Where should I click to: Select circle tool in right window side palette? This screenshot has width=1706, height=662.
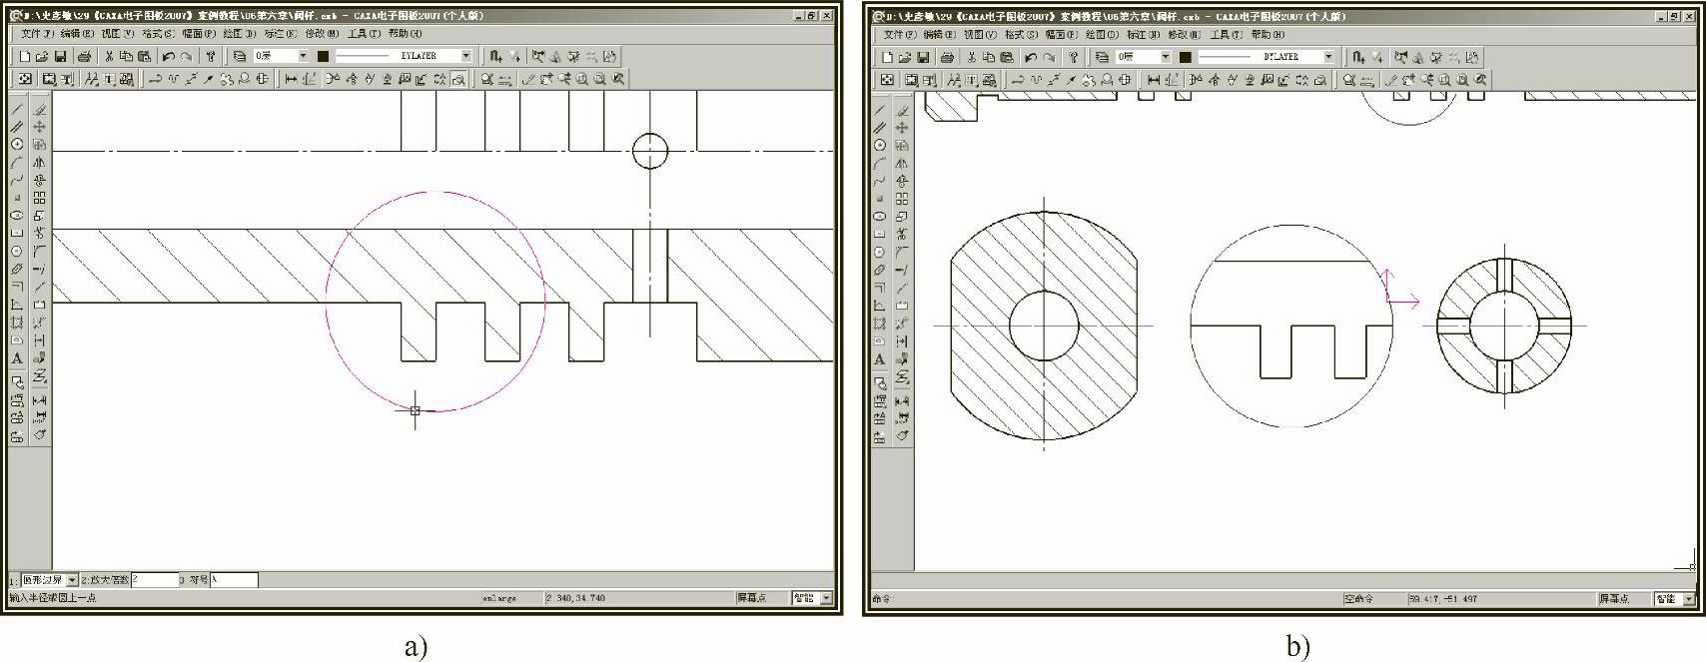click(880, 145)
